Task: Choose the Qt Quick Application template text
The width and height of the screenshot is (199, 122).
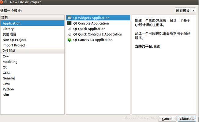Action: click(x=89, y=29)
